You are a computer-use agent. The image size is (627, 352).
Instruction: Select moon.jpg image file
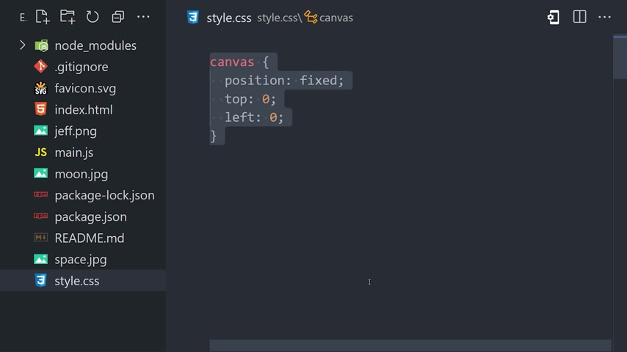click(x=83, y=174)
